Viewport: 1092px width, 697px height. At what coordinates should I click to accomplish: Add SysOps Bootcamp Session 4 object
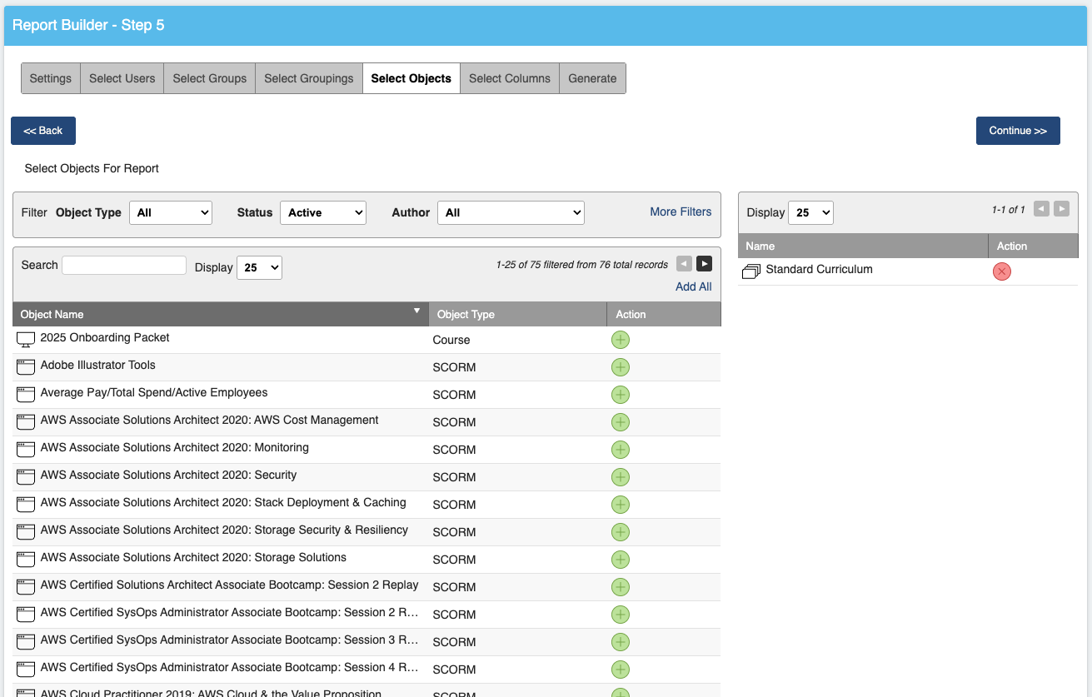click(621, 670)
